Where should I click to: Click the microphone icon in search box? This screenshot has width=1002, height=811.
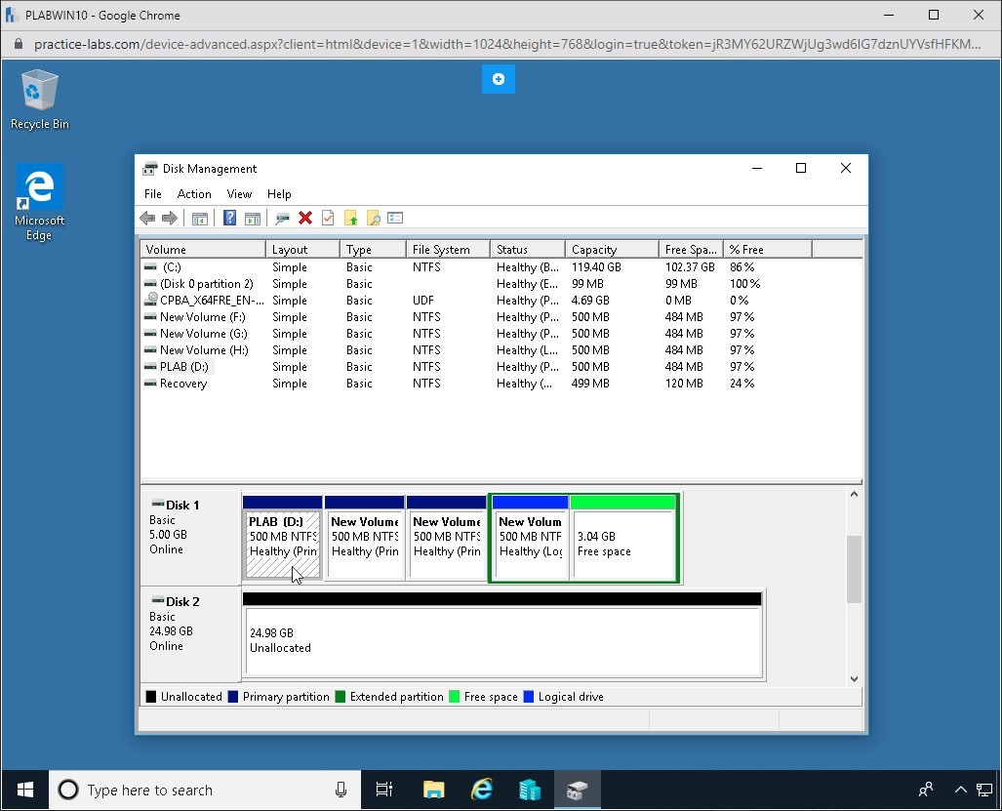(341, 791)
